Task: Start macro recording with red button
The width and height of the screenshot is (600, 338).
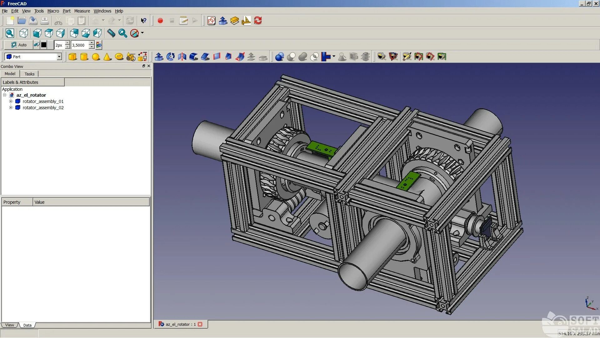Action: 160,21
